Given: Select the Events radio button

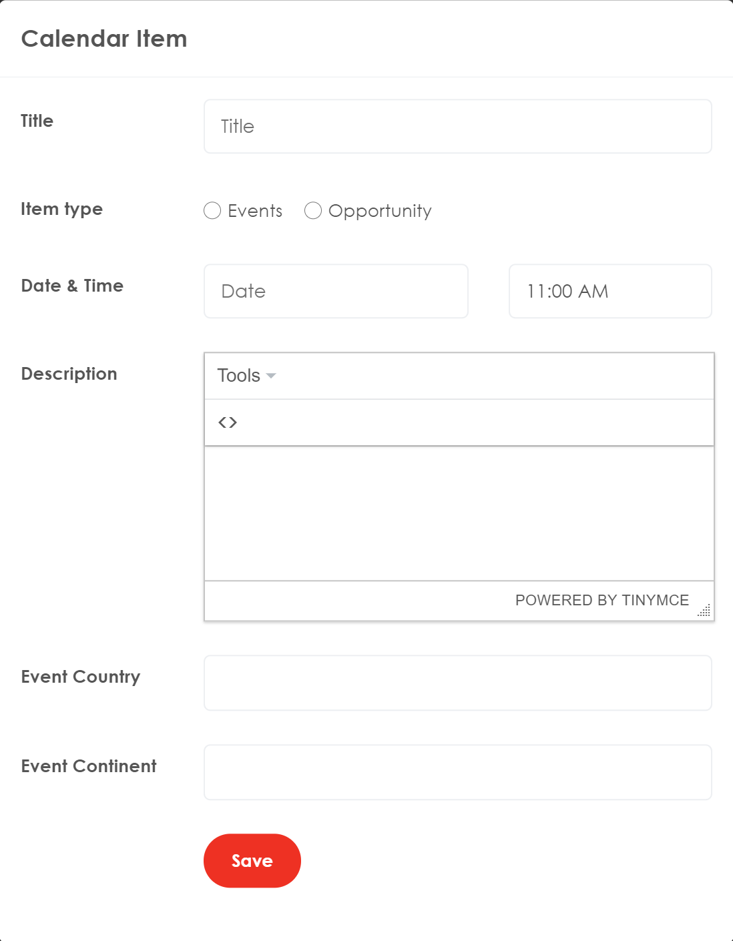Looking at the screenshot, I should (x=212, y=211).
